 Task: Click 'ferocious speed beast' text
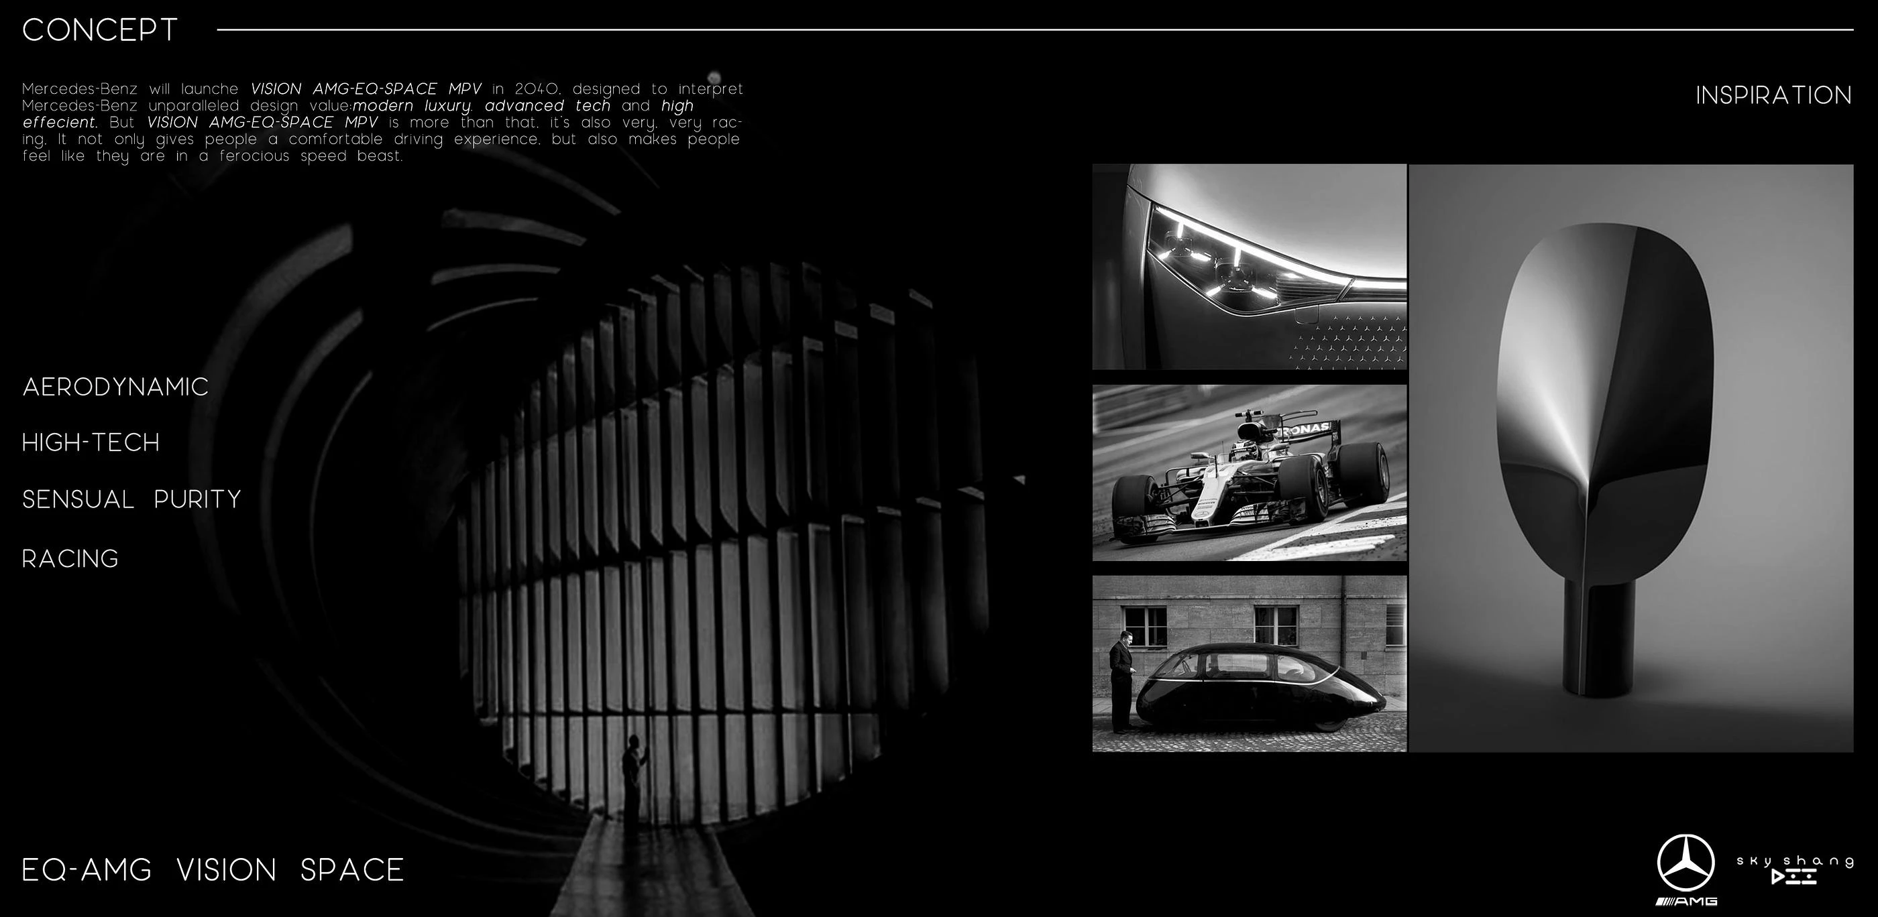click(x=311, y=156)
